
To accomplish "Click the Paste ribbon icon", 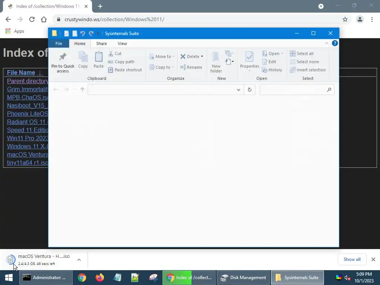I will (x=98, y=60).
